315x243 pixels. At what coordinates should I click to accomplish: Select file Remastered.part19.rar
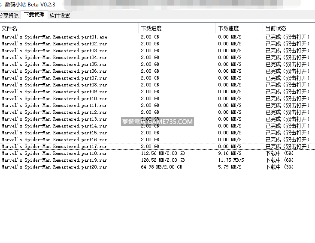(54, 160)
